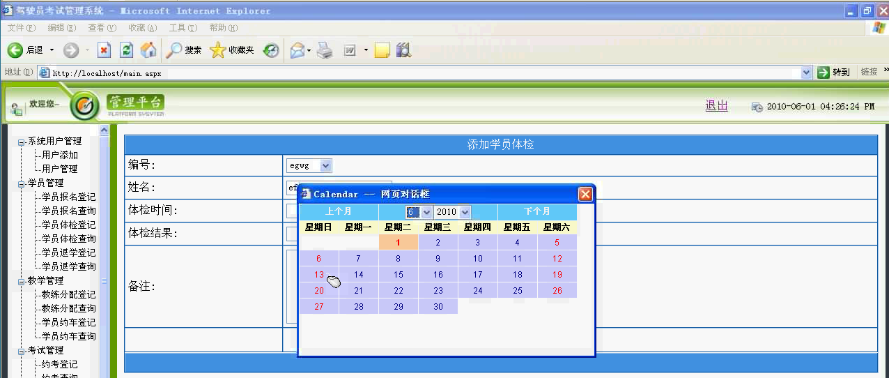Click the clock icon beside the date

(757, 107)
